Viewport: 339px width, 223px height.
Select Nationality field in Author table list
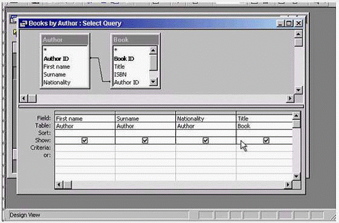pos(57,83)
